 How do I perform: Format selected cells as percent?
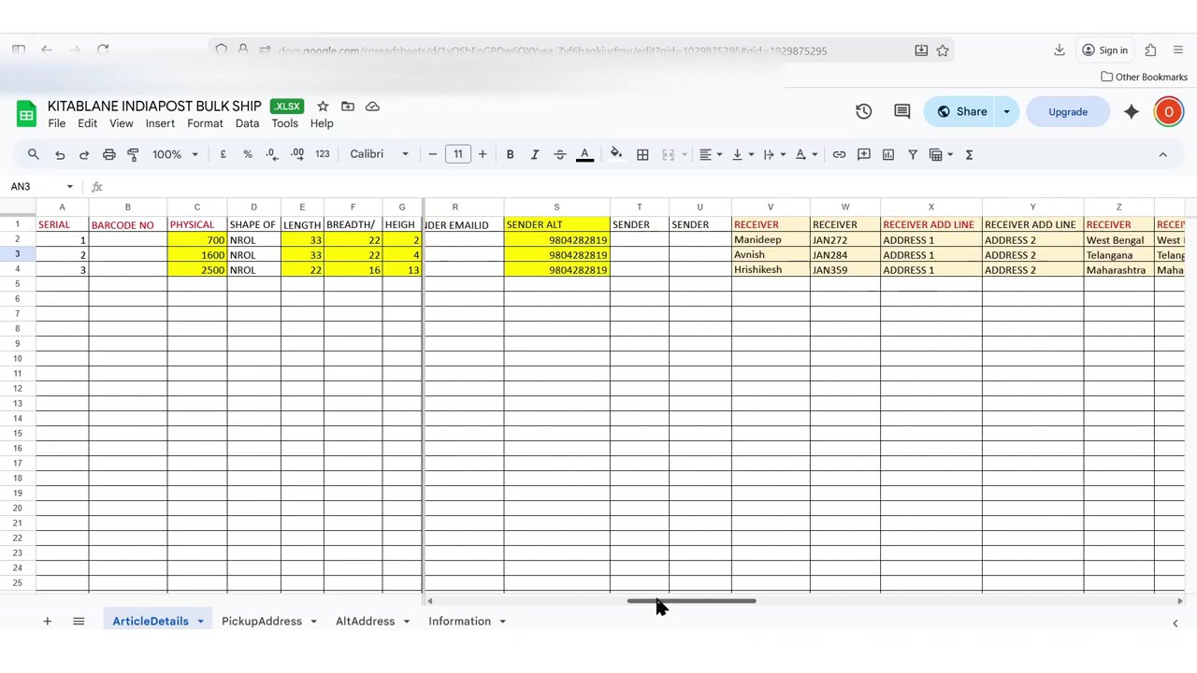(248, 154)
